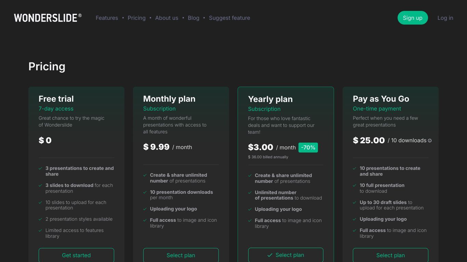Click the green Sign up button
Screen dimensions: 467x262
(x=413, y=18)
